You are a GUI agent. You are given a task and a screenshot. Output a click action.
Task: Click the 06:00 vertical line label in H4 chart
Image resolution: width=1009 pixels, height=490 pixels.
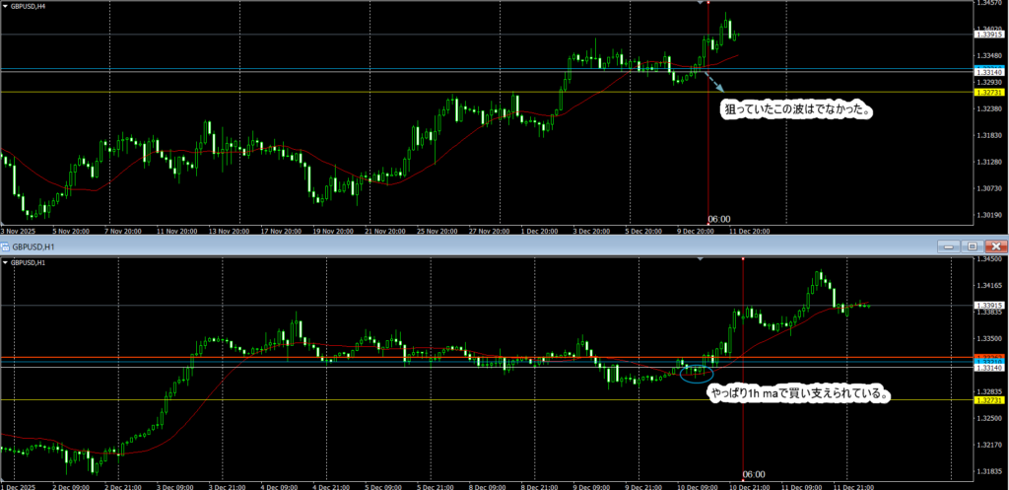pyautogui.click(x=719, y=219)
